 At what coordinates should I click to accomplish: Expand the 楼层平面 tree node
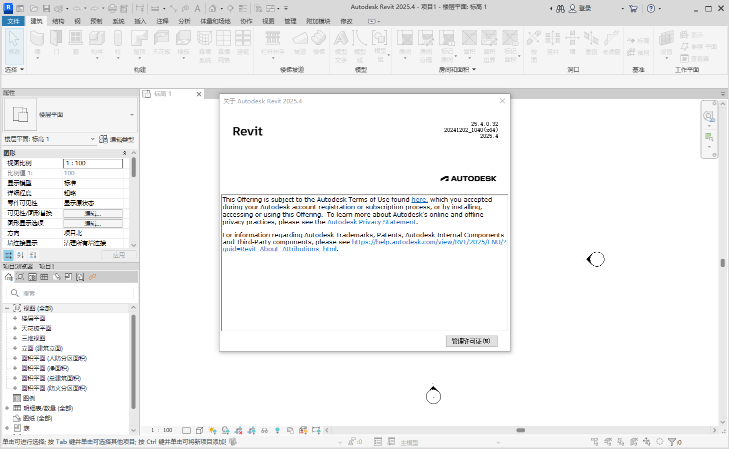pos(15,318)
